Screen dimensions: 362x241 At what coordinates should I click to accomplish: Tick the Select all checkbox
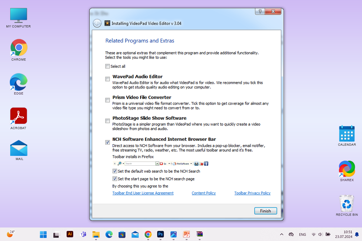tap(107, 66)
